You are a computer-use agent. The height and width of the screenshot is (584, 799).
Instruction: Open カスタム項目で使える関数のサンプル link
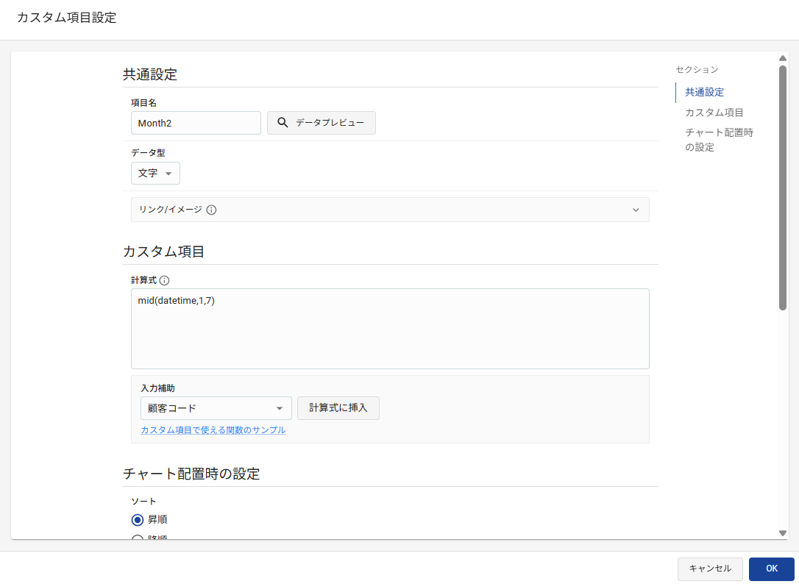pyautogui.click(x=213, y=430)
